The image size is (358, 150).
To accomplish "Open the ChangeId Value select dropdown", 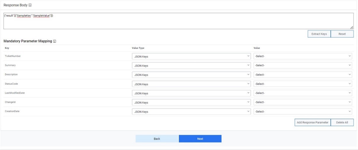I will point(303,102).
